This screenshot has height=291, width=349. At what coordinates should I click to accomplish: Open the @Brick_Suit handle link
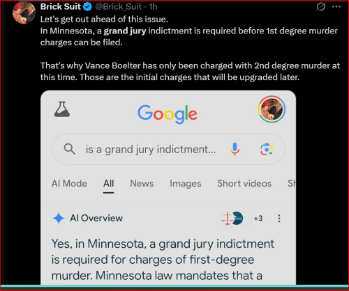tap(119, 7)
